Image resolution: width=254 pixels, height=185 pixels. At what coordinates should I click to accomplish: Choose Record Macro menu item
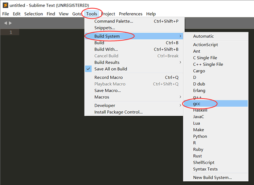click(x=108, y=78)
